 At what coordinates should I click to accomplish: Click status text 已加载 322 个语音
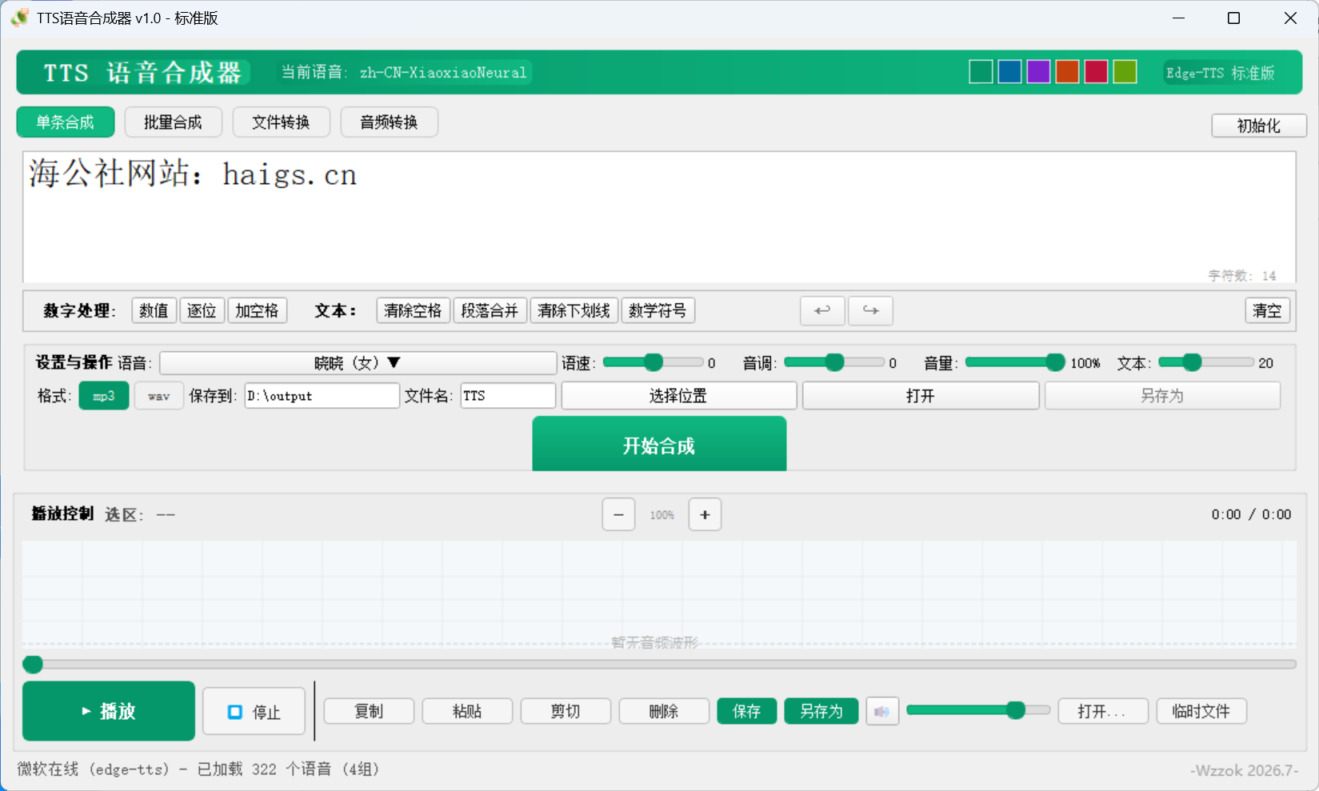pyautogui.click(x=264, y=769)
